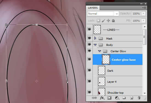Click the Center Glow folder icon

(x=105, y=51)
